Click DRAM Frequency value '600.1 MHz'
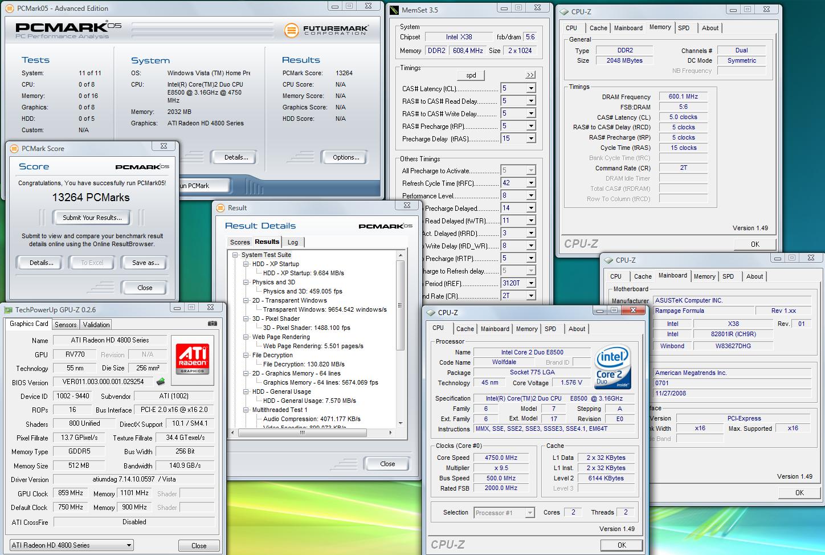Viewport: 825px width, 555px height. coord(683,96)
